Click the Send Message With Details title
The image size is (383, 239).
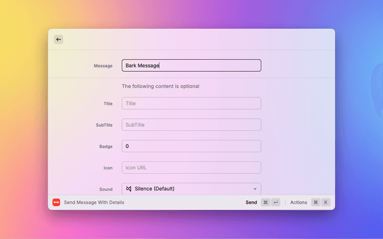tap(94, 203)
